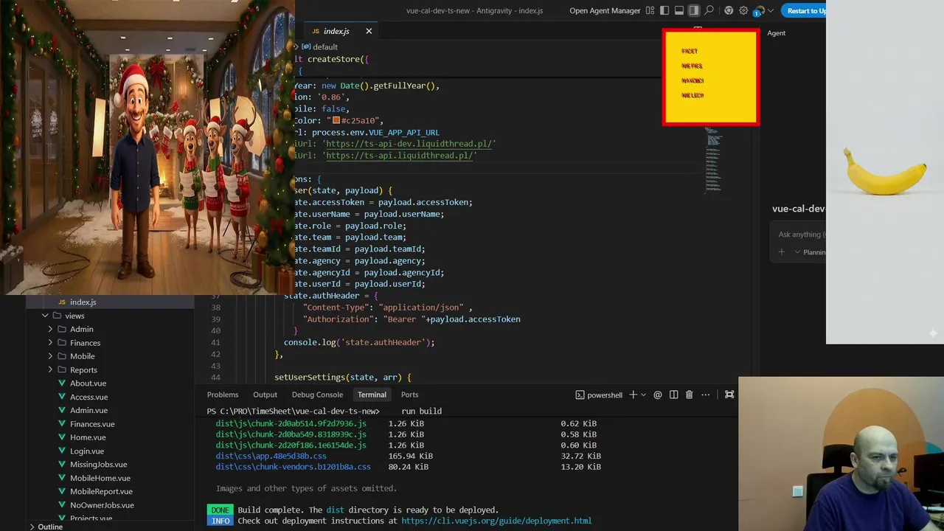Expand the Outline section
This screenshot has width=944, height=531.
50,527
